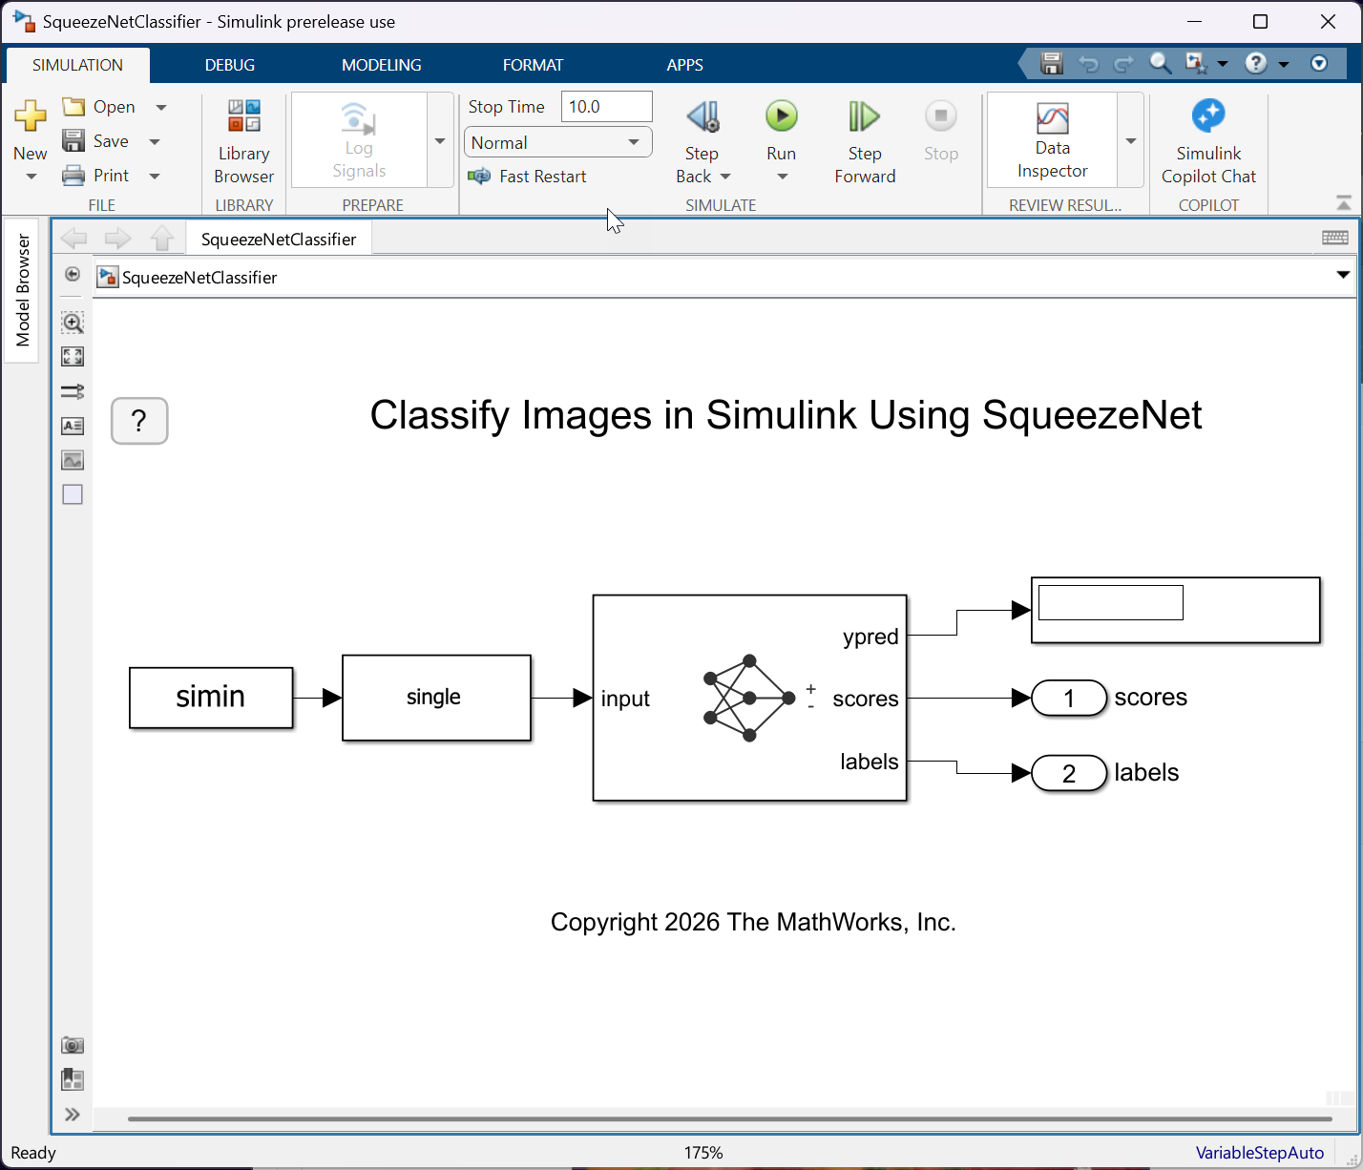1363x1170 pixels.
Task: Toggle the Model Browser sidebar
Action: [23, 286]
